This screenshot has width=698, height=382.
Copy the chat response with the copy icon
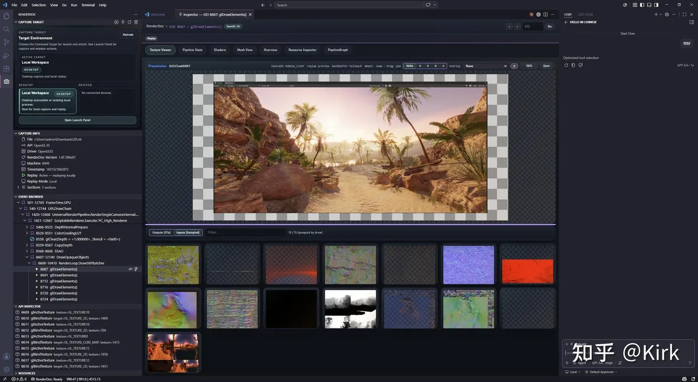(573, 65)
